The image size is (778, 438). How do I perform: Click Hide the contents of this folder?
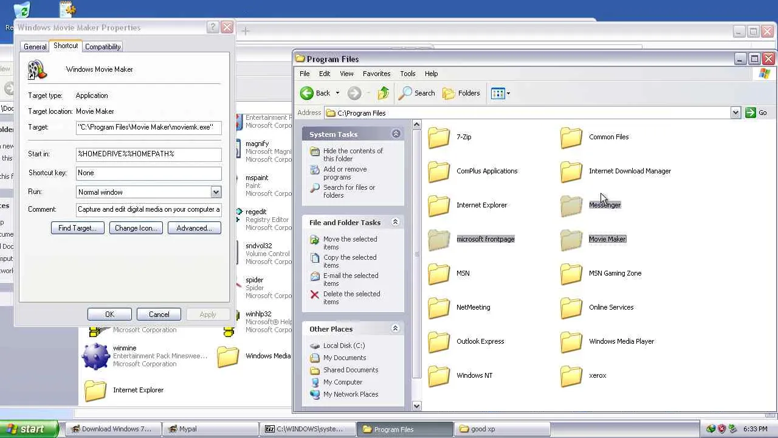click(x=353, y=155)
